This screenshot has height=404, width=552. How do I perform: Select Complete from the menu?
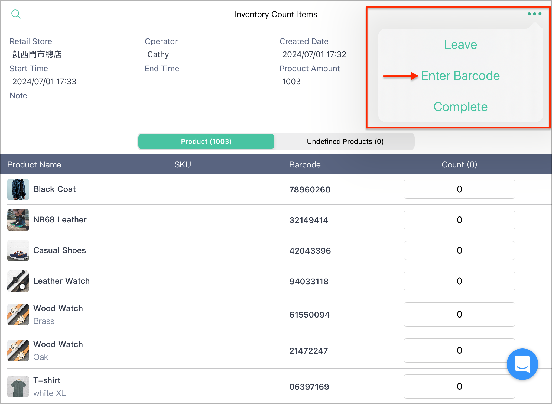(460, 106)
